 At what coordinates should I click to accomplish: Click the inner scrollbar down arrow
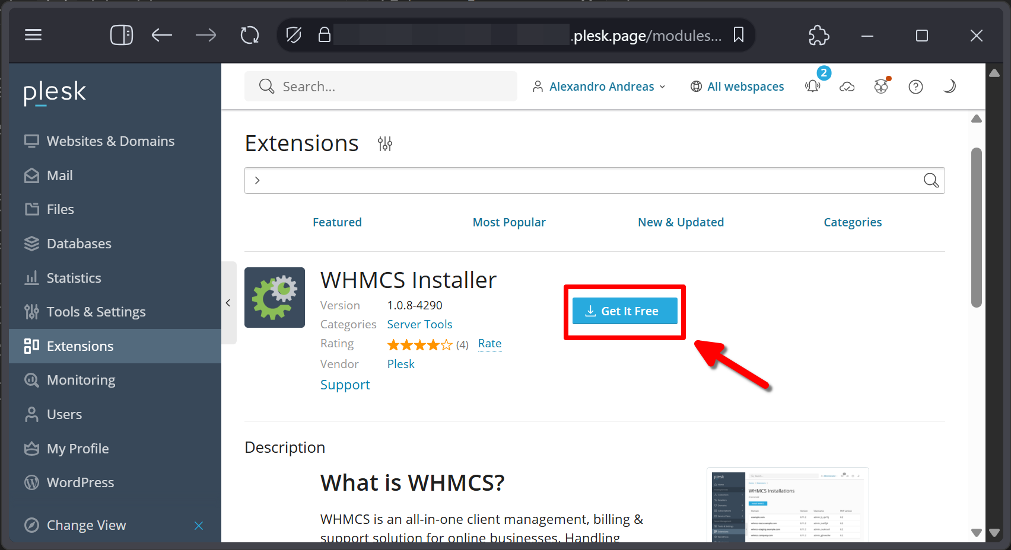(977, 533)
